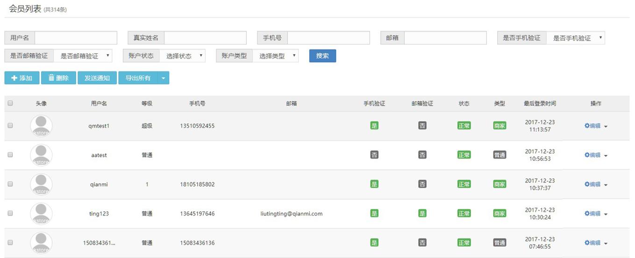Click email-verified 是 badge in ting123 row
Viewport: 635px width, 258px height.
[422, 213]
